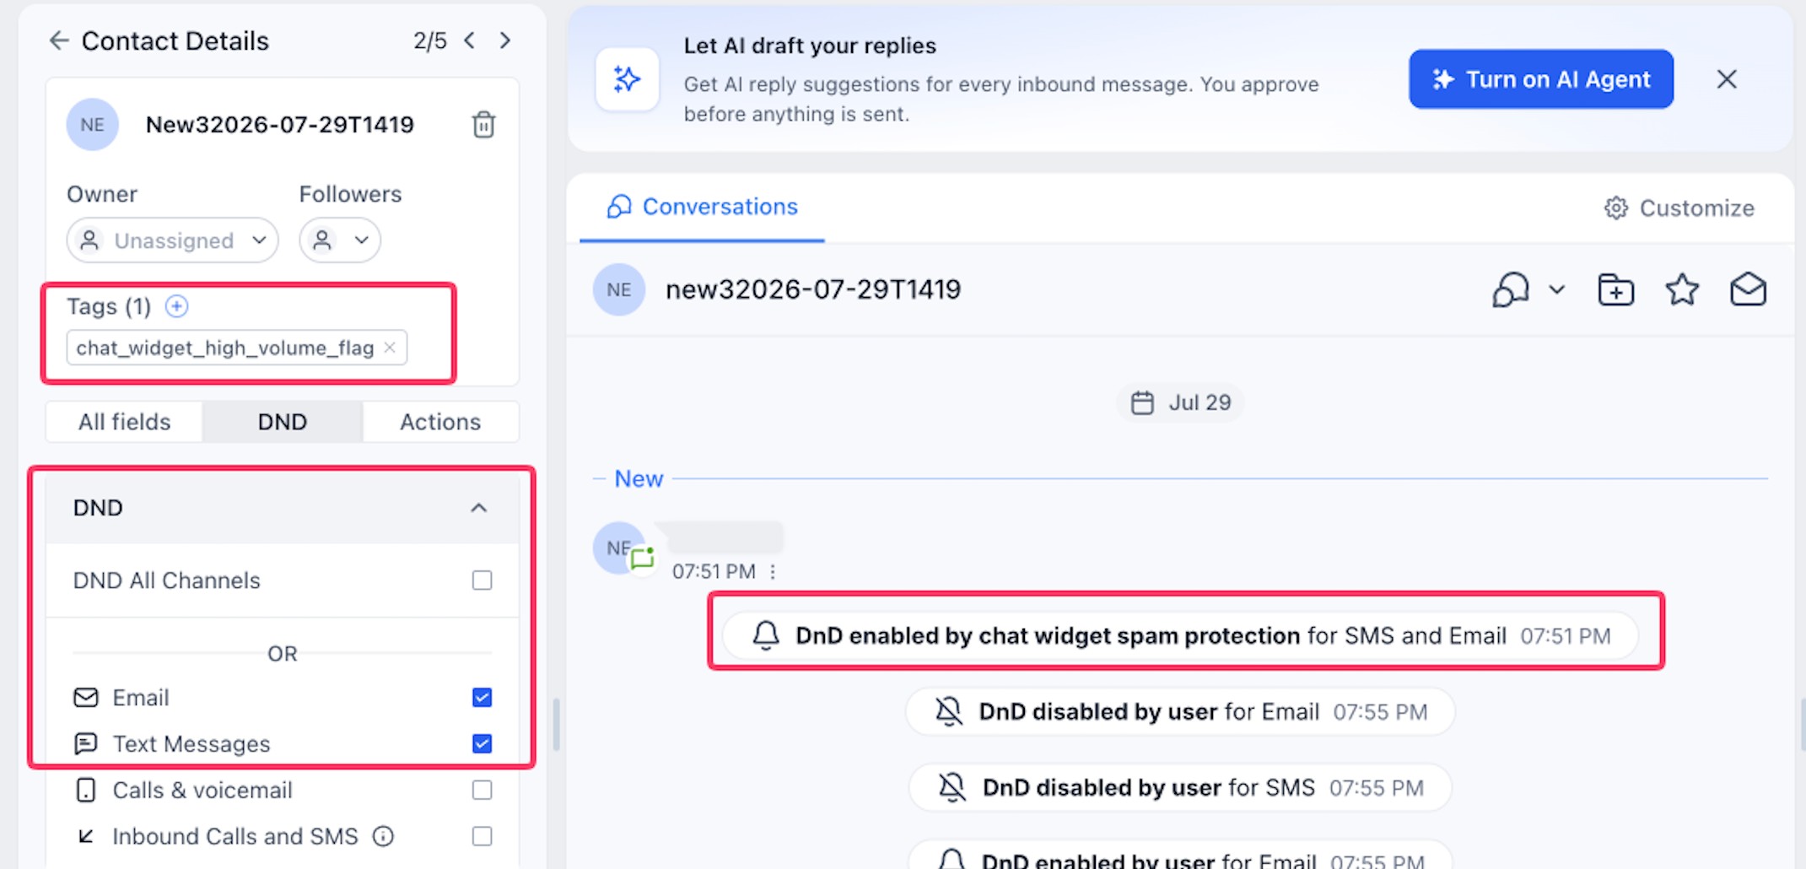Click the conversation channel icon in header

coord(1511,289)
